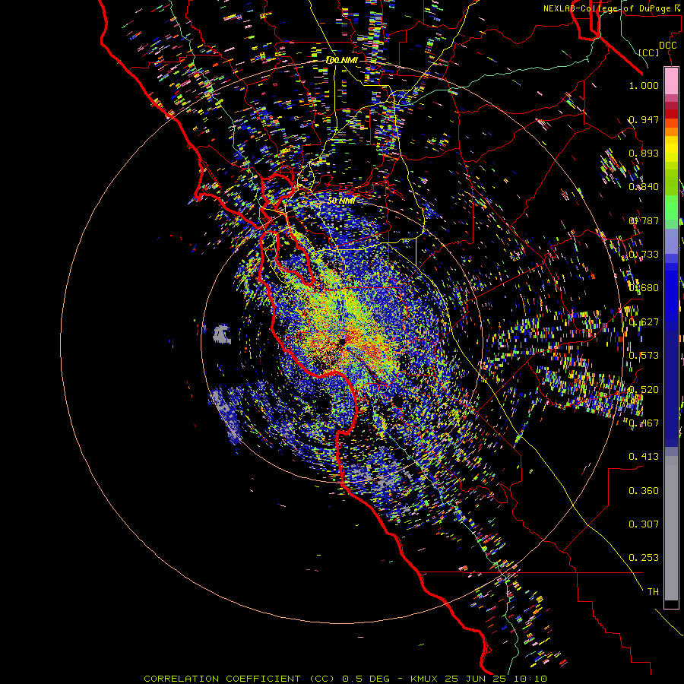Screen dimensions: 684x684
Task: Click the 0.680 legend value
Action: 644,288
